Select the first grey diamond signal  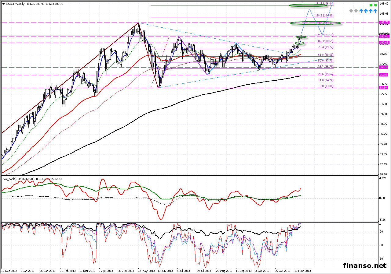click(352, 11)
